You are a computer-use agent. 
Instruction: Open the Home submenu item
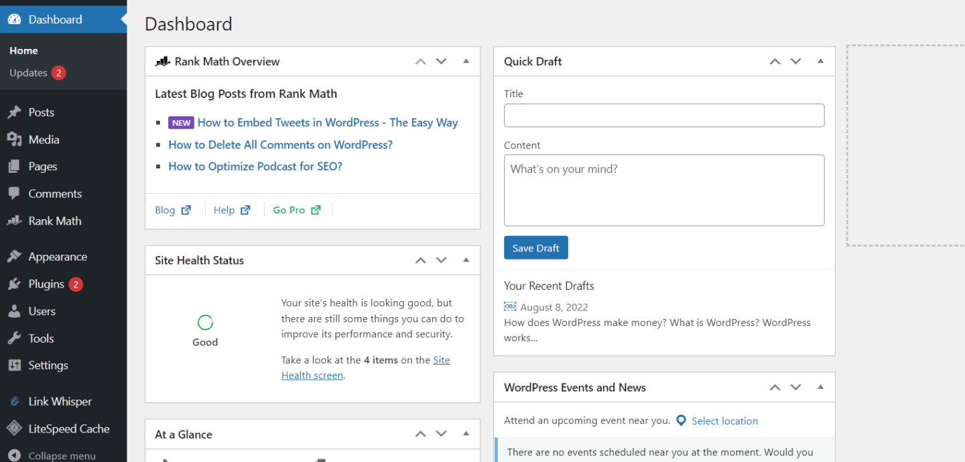coord(23,51)
